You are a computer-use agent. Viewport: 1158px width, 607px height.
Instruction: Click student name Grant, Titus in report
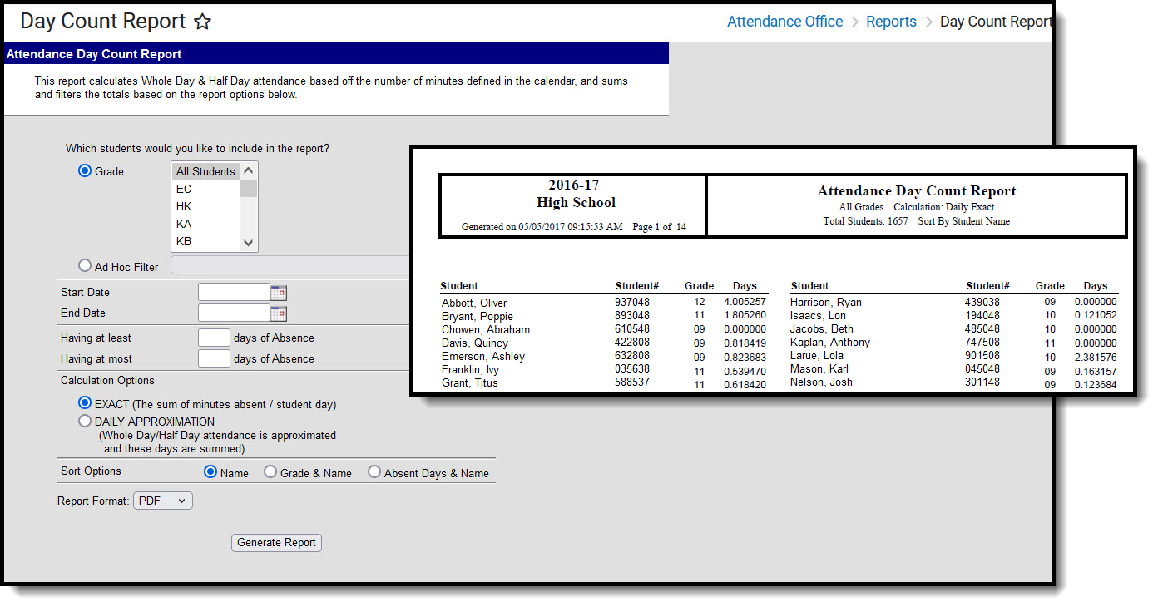click(x=468, y=383)
